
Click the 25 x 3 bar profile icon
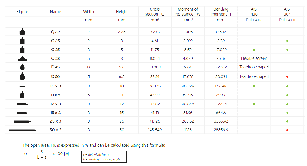pos(22,121)
